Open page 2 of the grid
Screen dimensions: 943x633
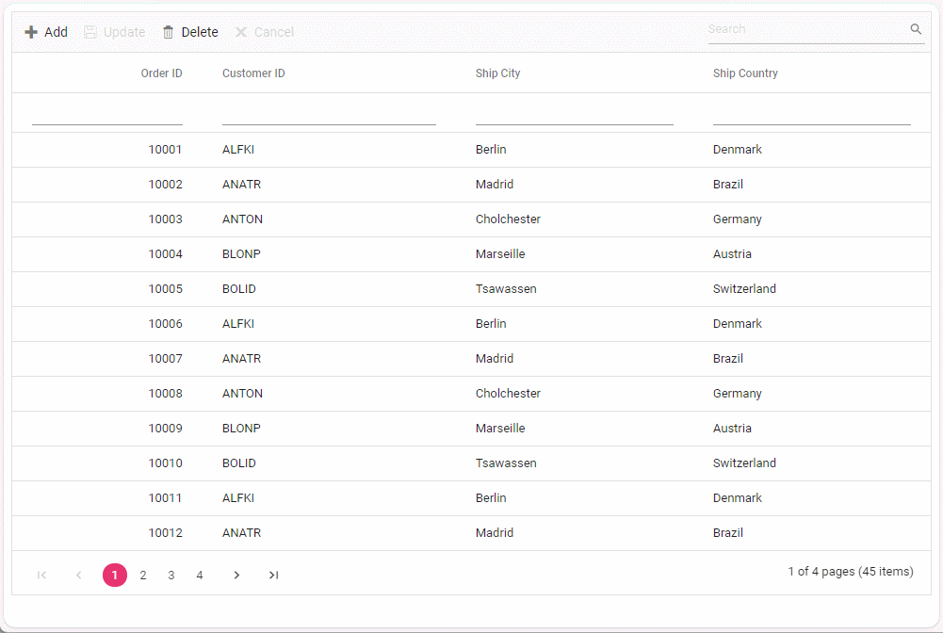(x=143, y=576)
